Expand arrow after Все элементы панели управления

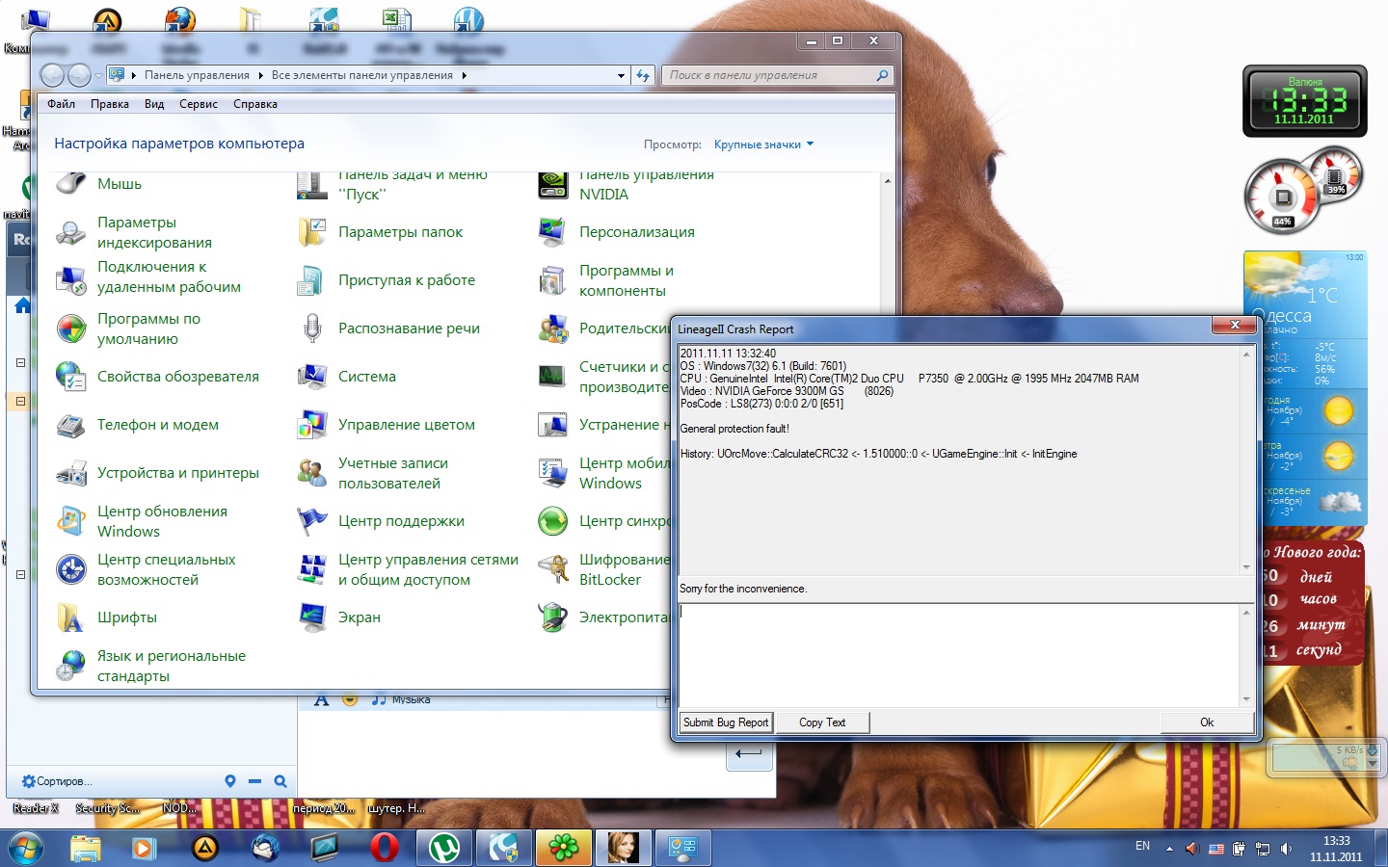pos(465,75)
